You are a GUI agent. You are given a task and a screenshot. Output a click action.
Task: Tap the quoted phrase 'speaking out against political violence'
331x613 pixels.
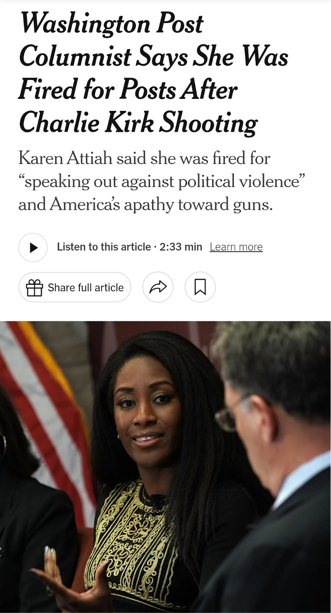click(162, 182)
